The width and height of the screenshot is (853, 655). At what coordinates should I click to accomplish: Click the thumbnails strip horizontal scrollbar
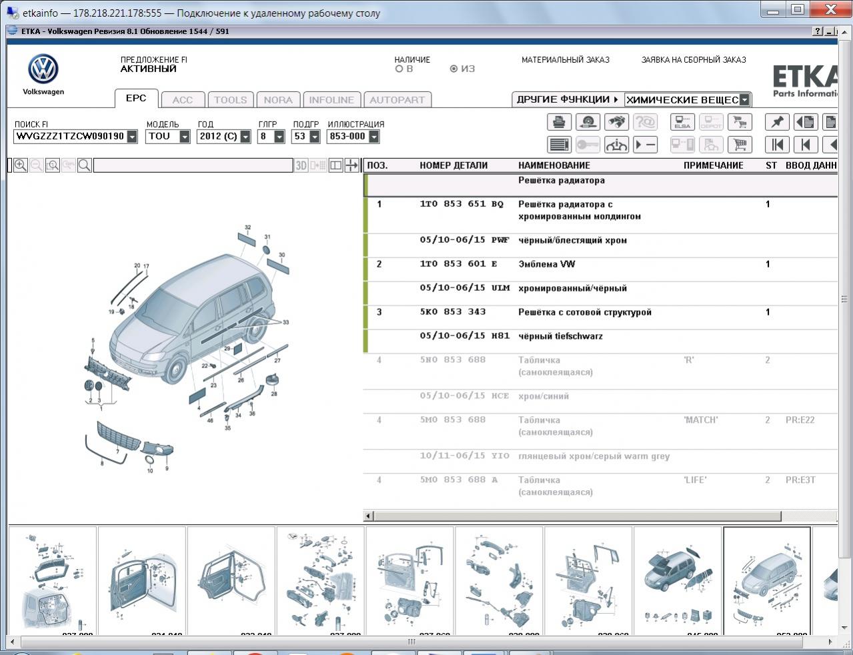(411, 642)
